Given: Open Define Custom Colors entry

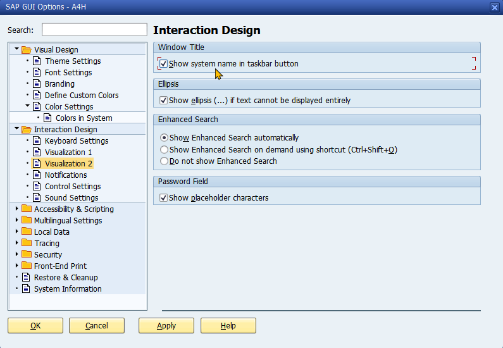Looking at the screenshot, I should point(82,96).
